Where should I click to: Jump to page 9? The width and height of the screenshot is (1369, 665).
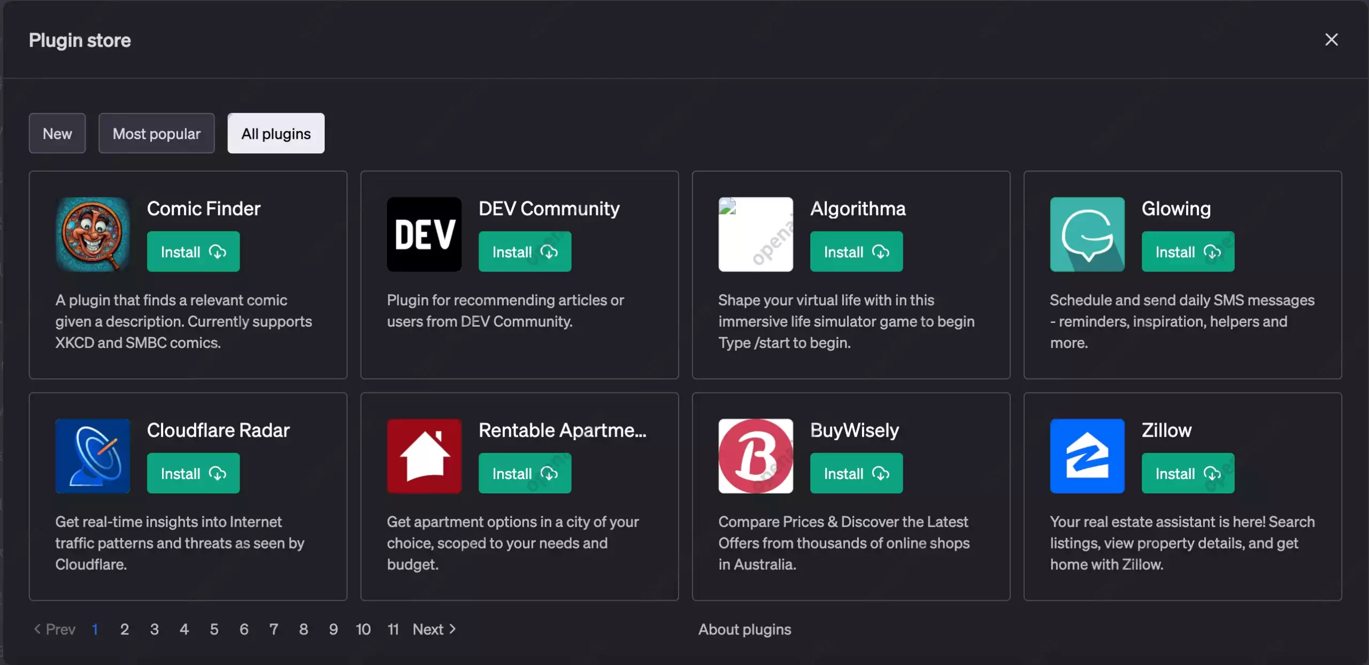tap(334, 629)
